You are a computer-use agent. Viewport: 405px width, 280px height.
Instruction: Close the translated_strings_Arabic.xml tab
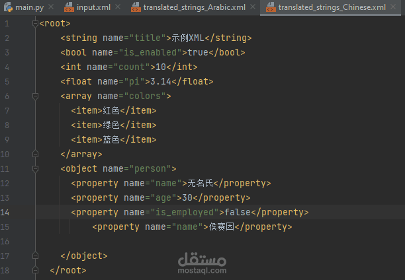(x=253, y=7)
